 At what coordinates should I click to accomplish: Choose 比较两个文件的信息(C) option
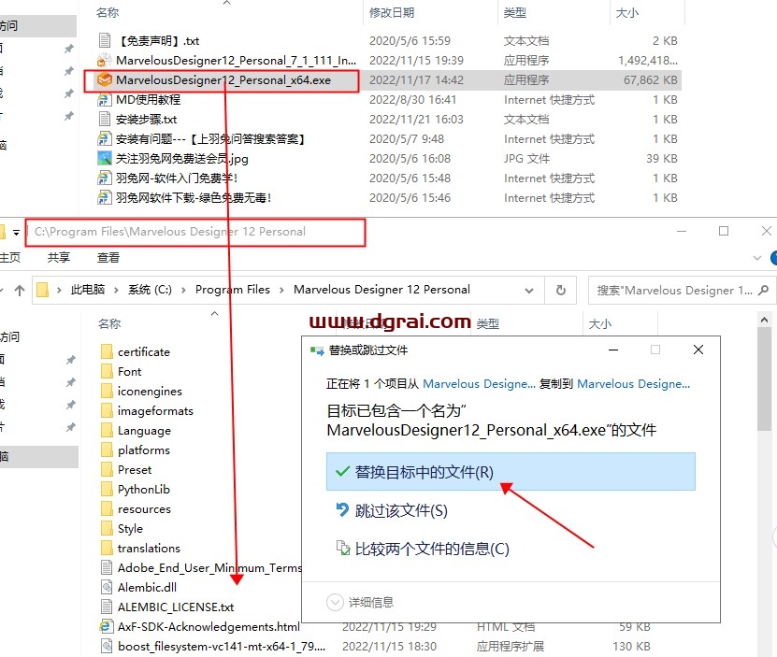tap(511, 549)
